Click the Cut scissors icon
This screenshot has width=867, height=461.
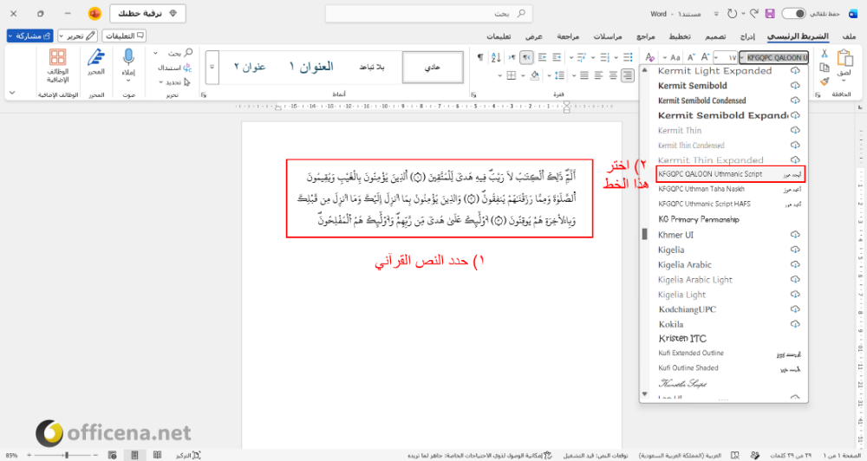tap(825, 54)
